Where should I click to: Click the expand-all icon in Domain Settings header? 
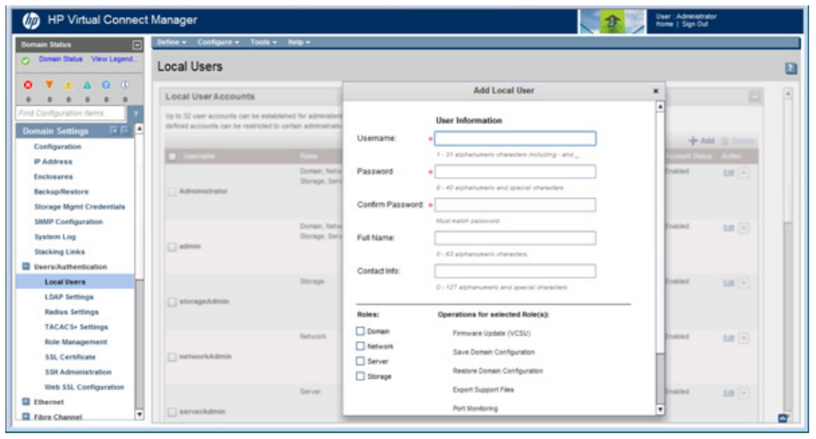tap(114, 130)
